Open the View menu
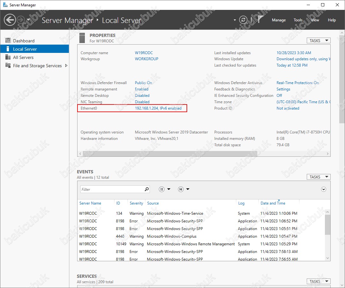The image size is (345, 288). pyautogui.click(x=315, y=20)
